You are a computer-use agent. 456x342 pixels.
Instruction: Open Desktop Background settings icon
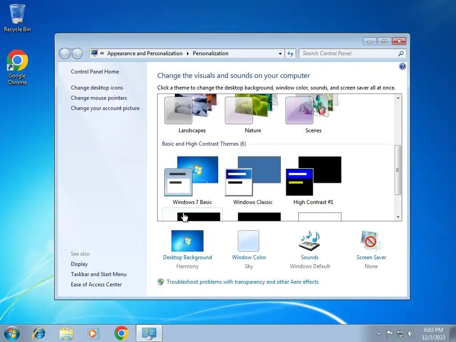[187, 241]
